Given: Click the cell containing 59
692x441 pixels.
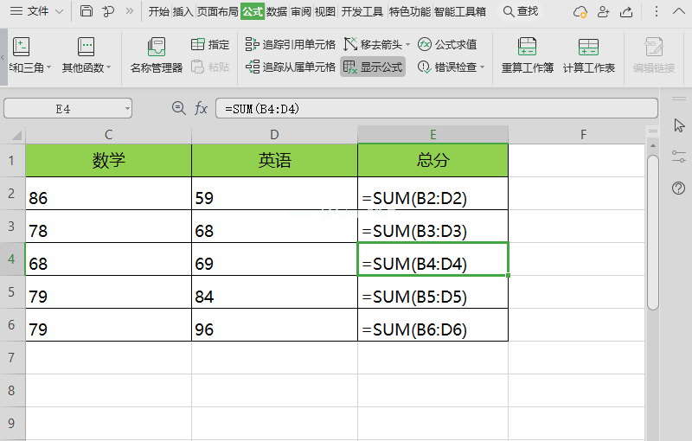Looking at the screenshot, I should [x=274, y=194].
